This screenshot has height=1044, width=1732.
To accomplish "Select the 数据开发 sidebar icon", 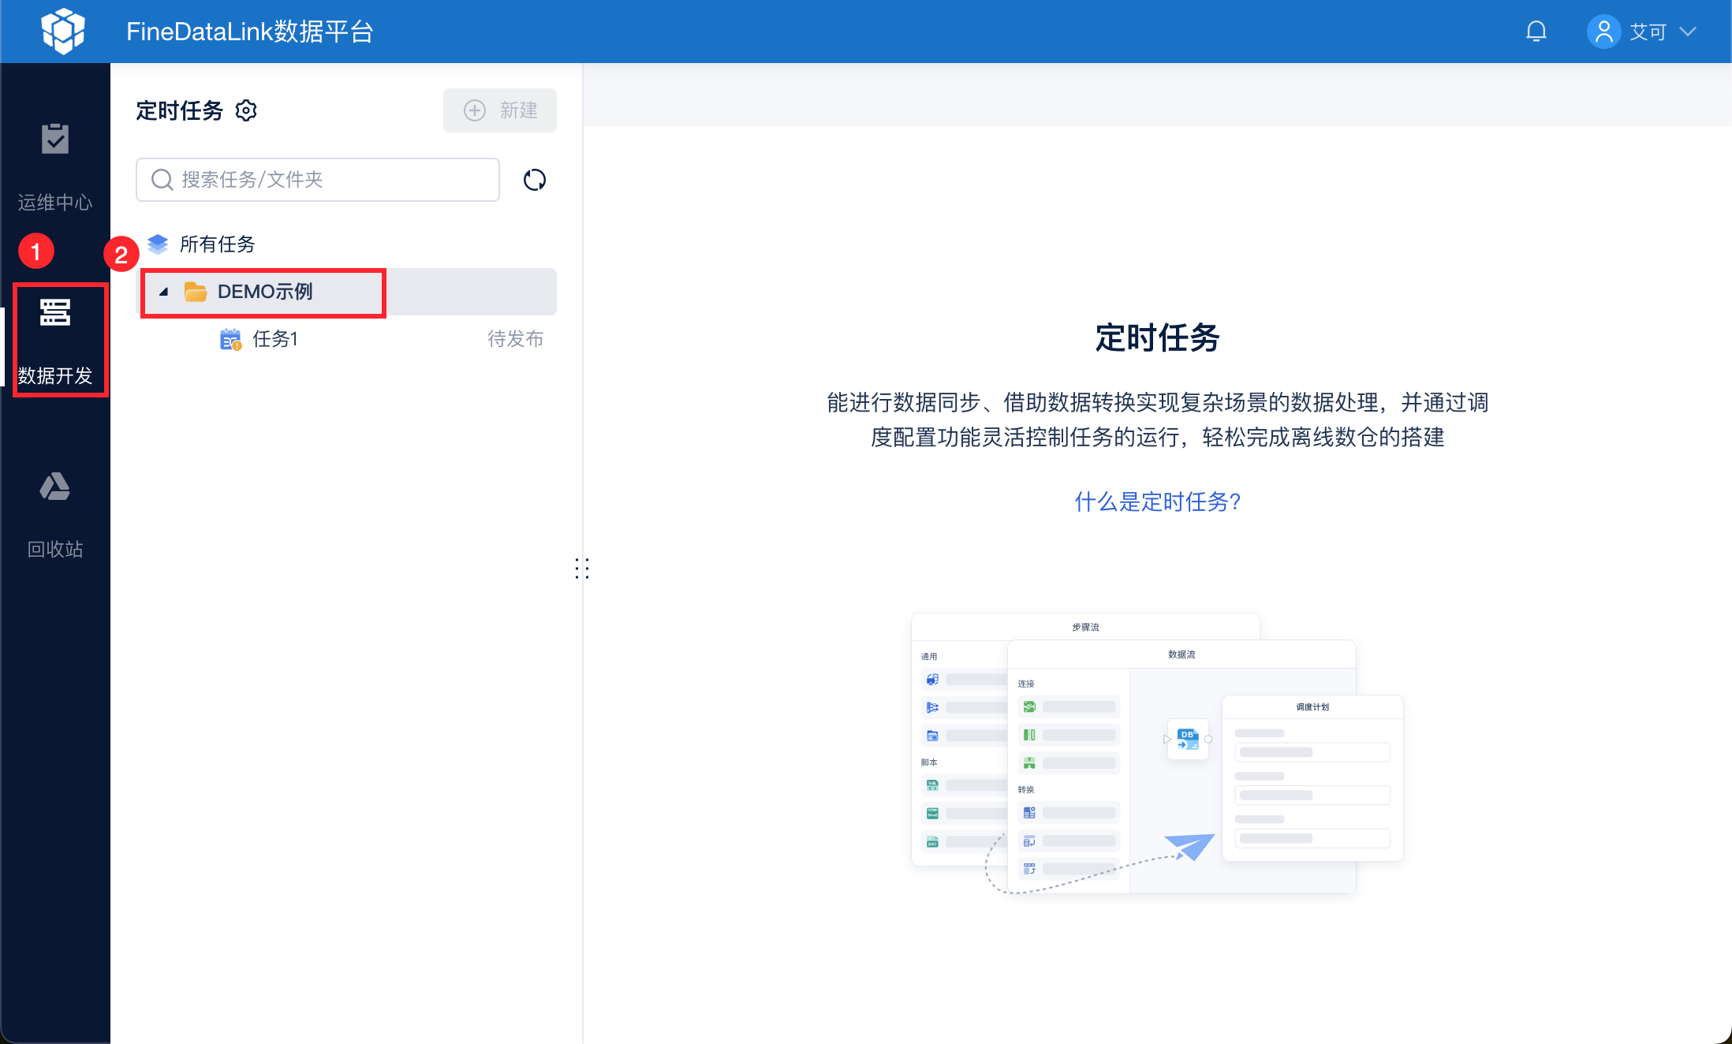I will click(x=55, y=313).
